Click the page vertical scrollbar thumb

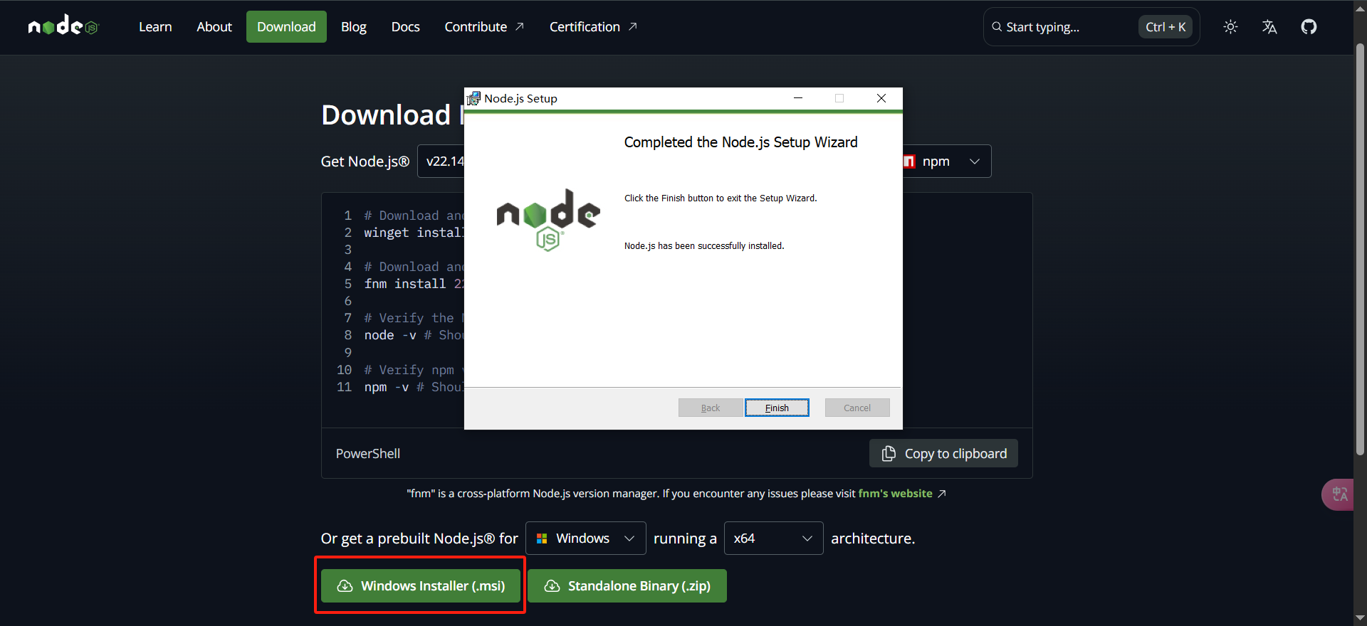(1360, 249)
